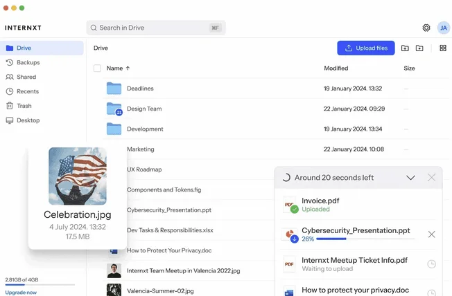Select the Development folder name

[145, 129]
